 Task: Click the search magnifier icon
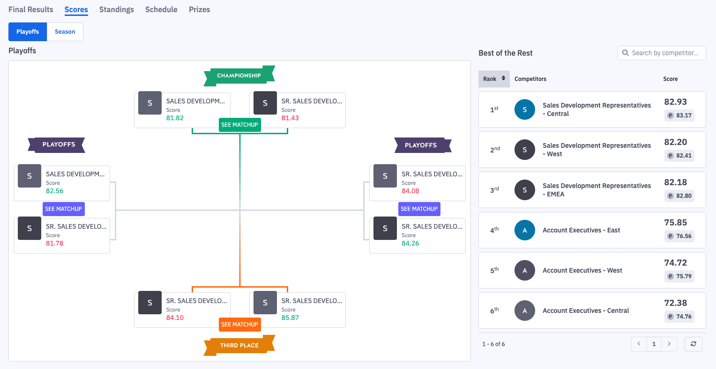[x=626, y=53]
